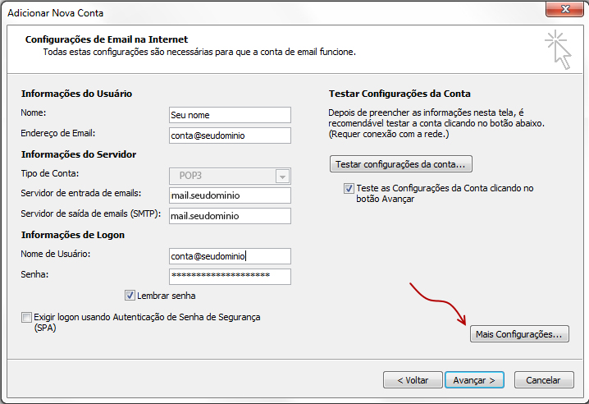The height and width of the screenshot is (404, 589).
Task: Select the Endereço de Email field
Action: pyautogui.click(x=229, y=135)
